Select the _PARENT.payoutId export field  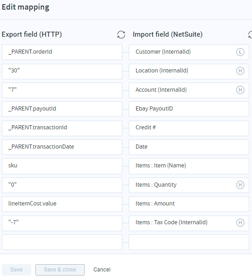click(x=62, y=109)
